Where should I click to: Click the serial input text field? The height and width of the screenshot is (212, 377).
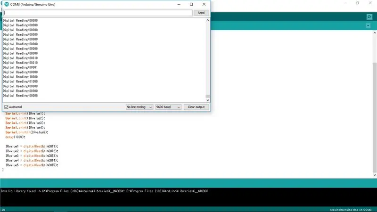[98, 13]
